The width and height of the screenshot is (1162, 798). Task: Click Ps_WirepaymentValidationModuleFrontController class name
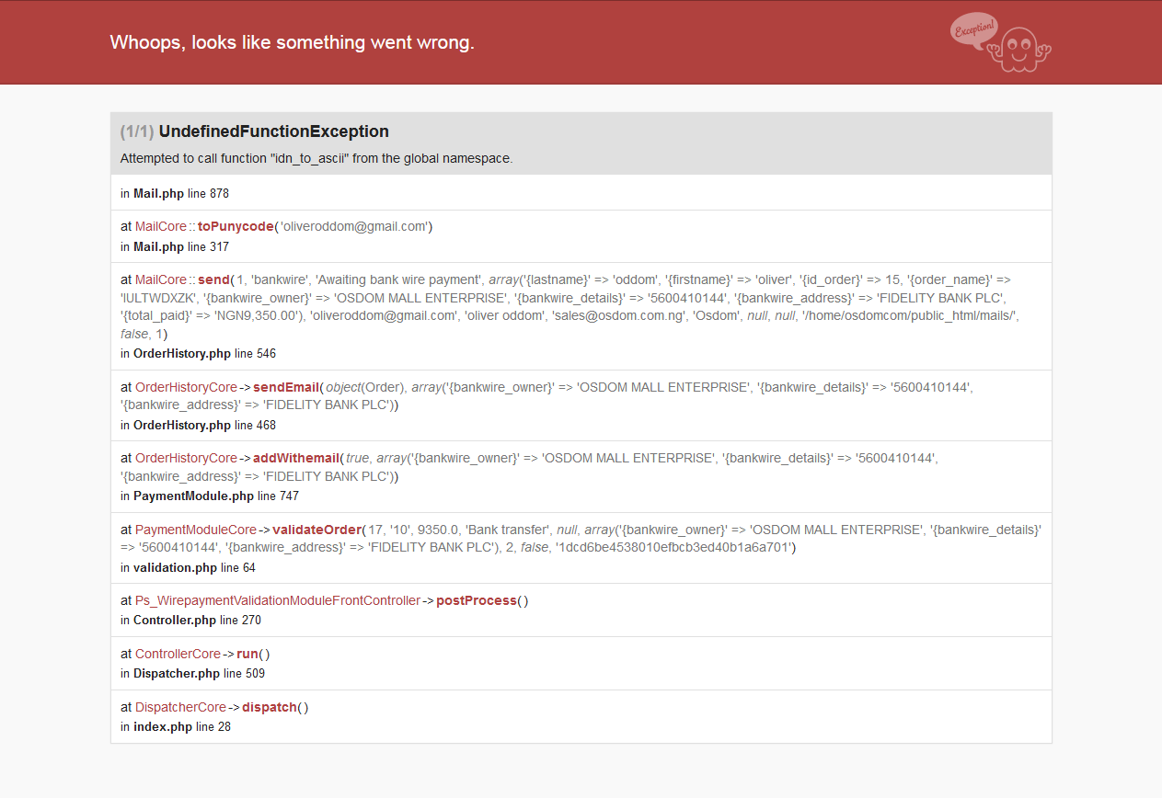click(277, 600)
